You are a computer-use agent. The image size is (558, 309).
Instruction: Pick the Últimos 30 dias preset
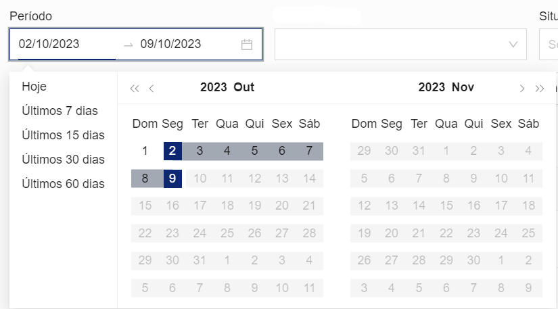(x=63, y=160)
